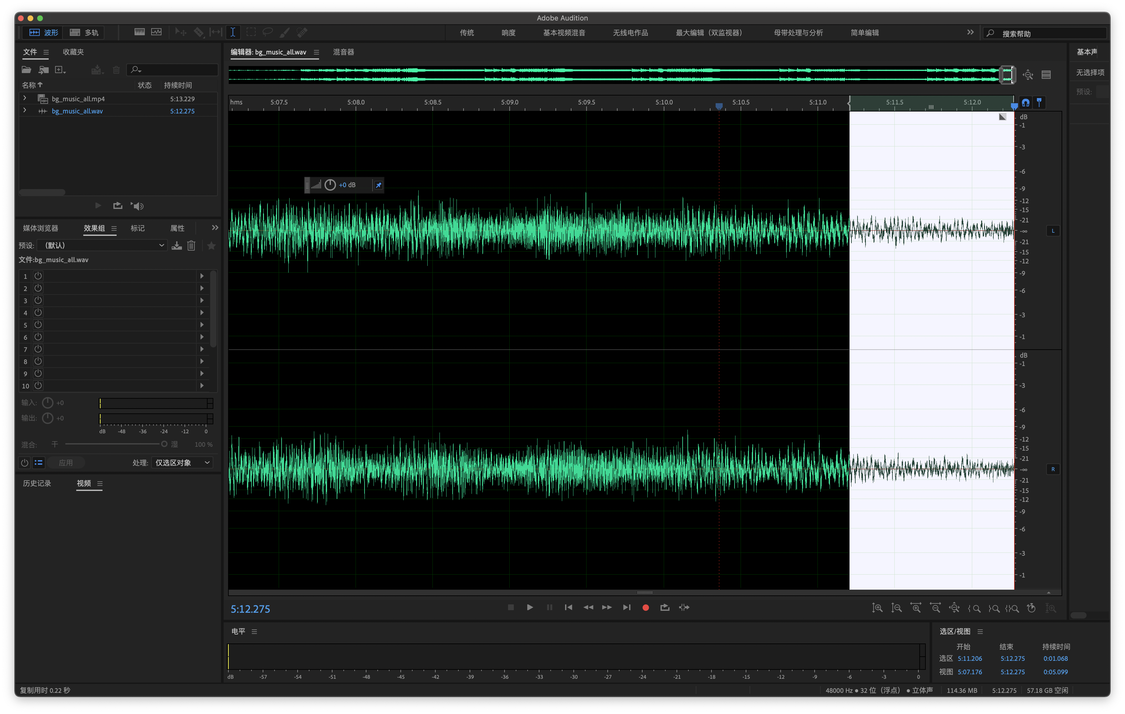The image size is (1125, 714).
Task: Switch to 历史记录 history tab
Action: pos(37,483)
